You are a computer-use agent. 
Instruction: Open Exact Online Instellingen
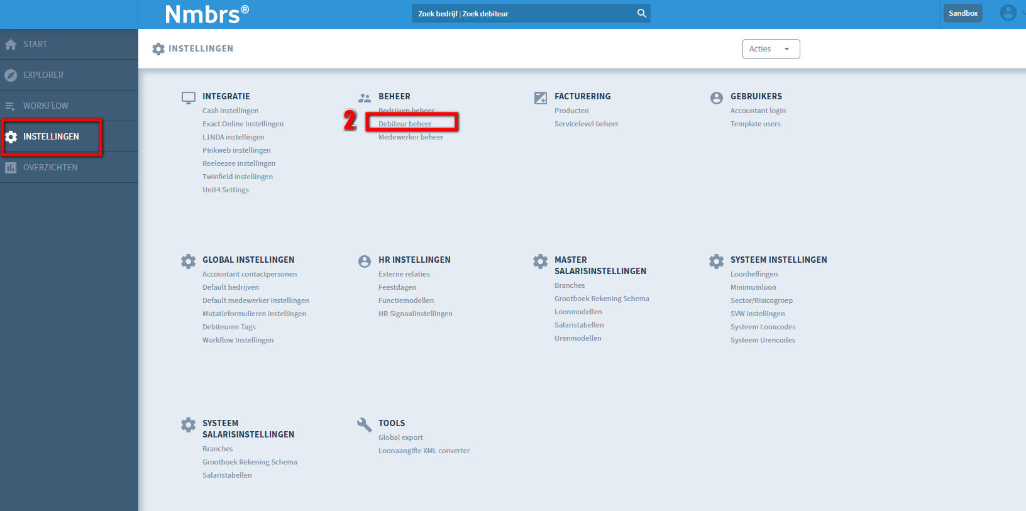point(243,124)
